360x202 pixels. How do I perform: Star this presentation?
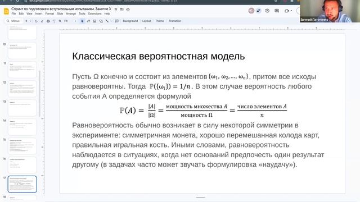click(116, 9)
